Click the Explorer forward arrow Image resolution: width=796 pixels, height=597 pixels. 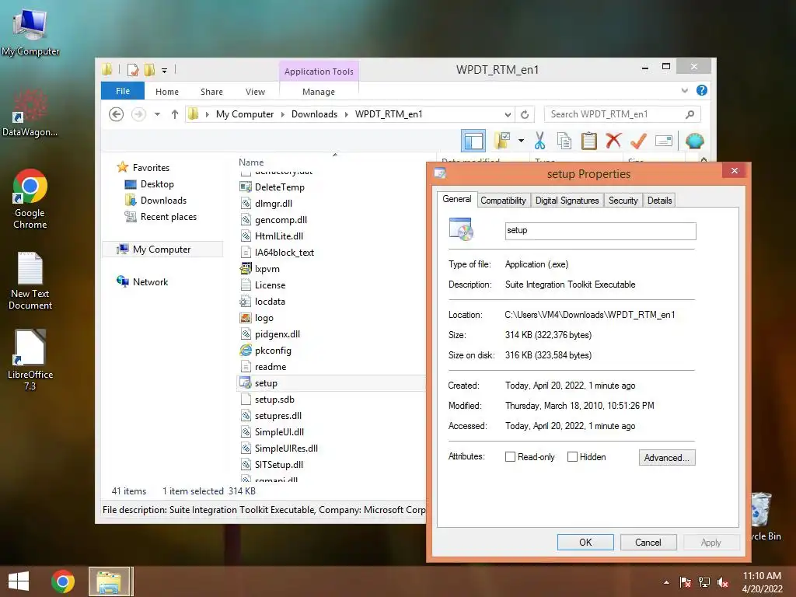point(138,114)
